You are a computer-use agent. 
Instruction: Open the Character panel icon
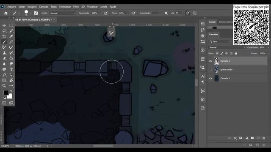[202, 76]
